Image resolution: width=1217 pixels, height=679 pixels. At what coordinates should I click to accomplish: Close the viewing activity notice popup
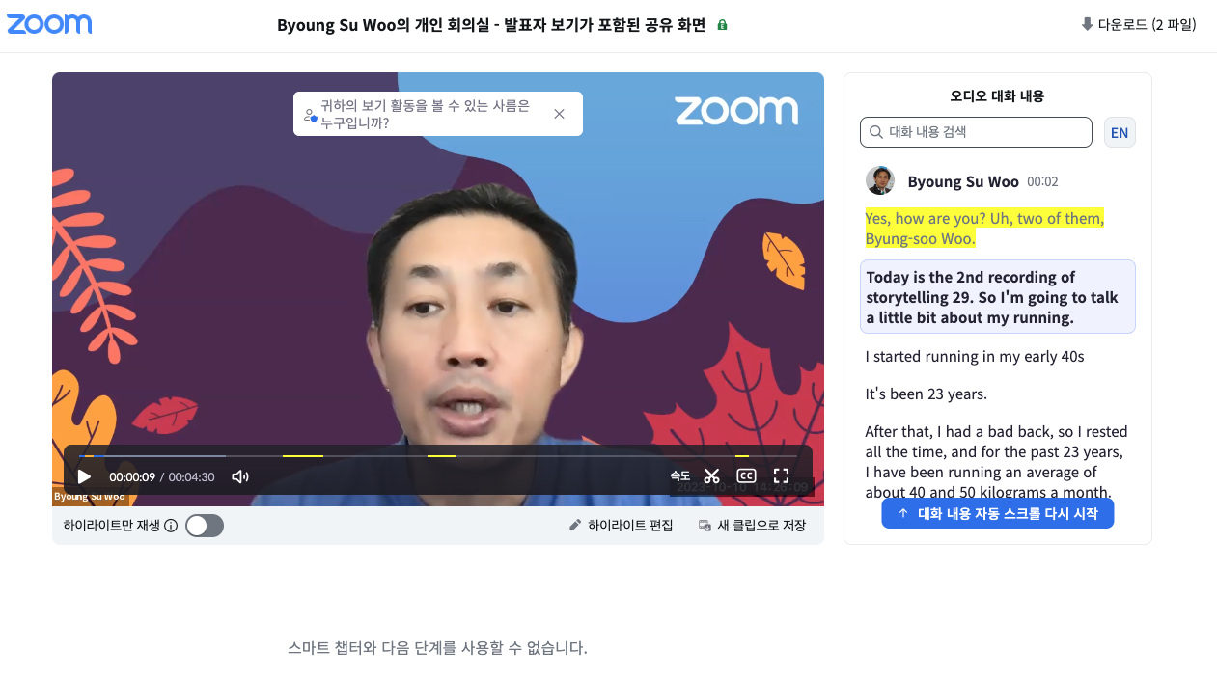[x=559, y=114]
